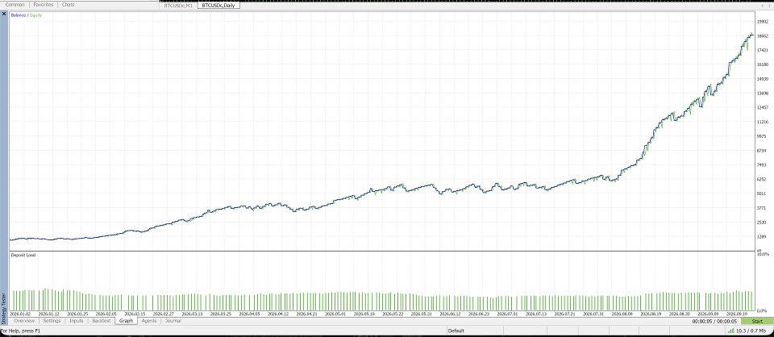Image resolution: width=774 pixels, height=337 pixels.
Task: Show the Backtest results tab
Action: click(102, 321)
